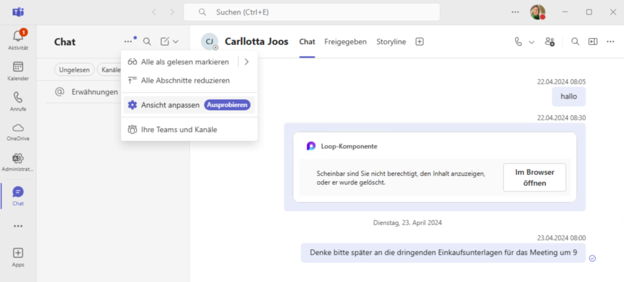Image resolution: width=624 pixels, height=282 pixels.
Task: Open title bar settings and more ellipsis
Action: click(515, 12)
